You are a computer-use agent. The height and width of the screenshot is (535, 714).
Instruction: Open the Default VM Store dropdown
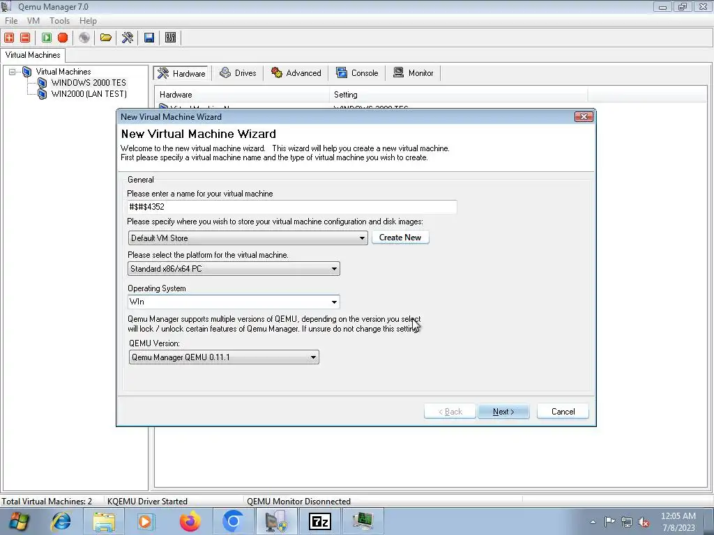click(248, 238)
